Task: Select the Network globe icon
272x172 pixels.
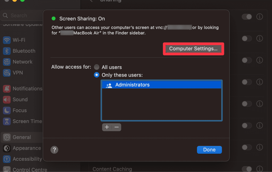Action: [7, 62]
